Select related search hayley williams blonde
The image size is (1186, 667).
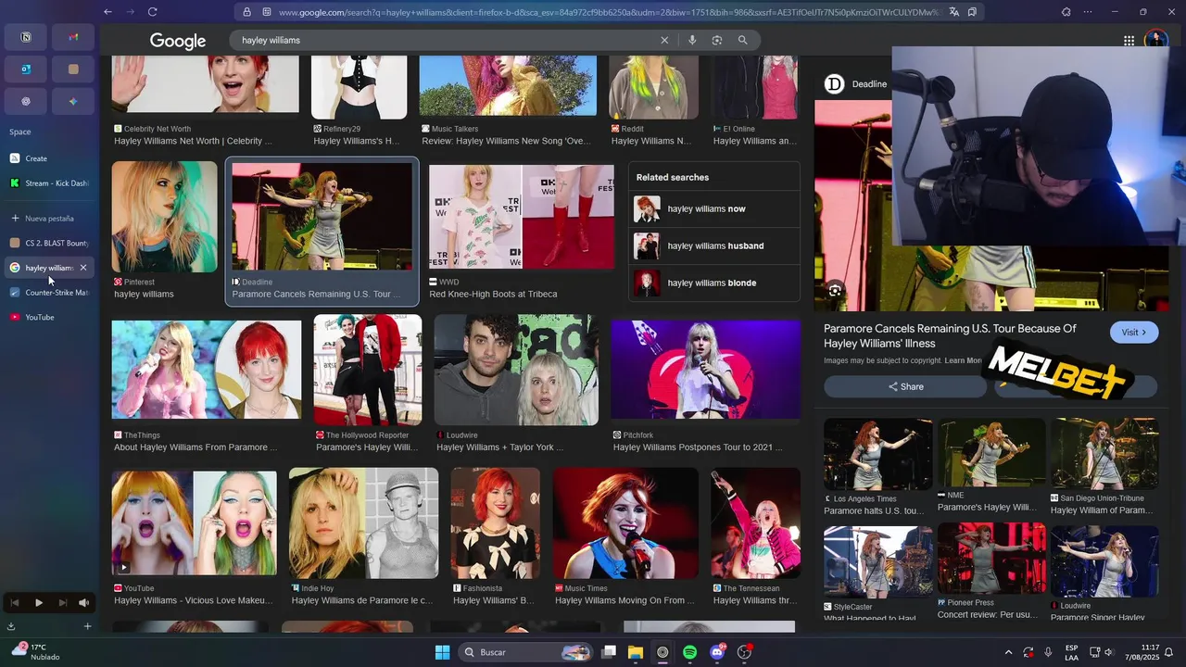pos(714,283)
